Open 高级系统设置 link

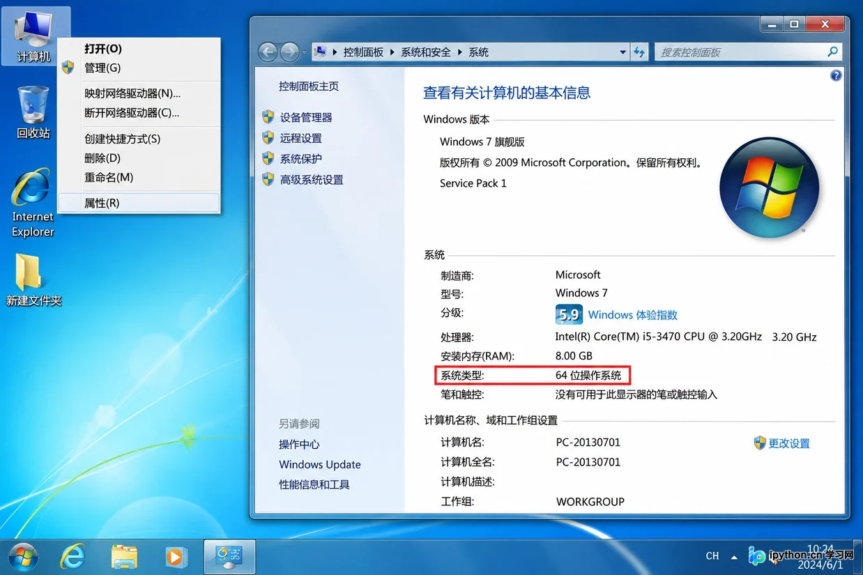pyautogui.click(x=312, y=180)
